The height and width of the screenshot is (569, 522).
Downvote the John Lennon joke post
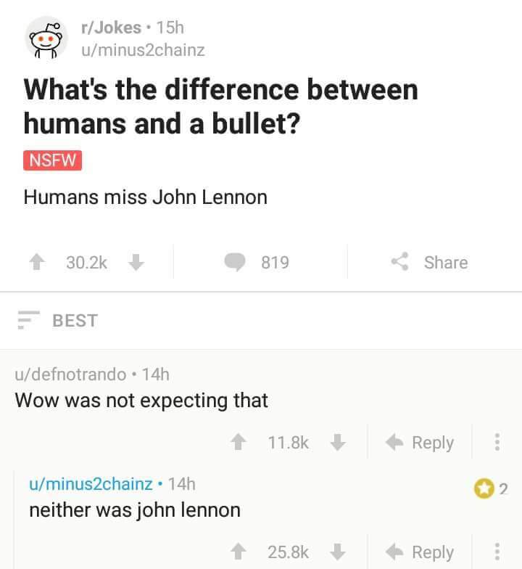coord(136,262)
